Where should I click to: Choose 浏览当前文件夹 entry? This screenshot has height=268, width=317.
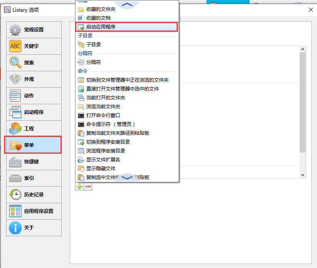click(x=127, y=107)
